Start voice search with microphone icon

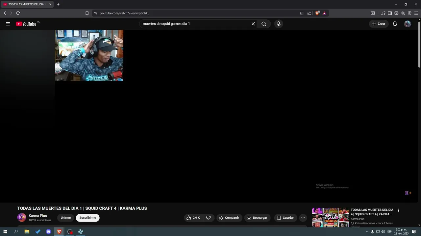[279, 24]
